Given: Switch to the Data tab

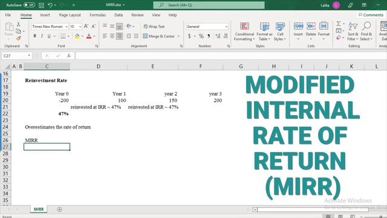Looking at the screenshot, I should point(119,15).
